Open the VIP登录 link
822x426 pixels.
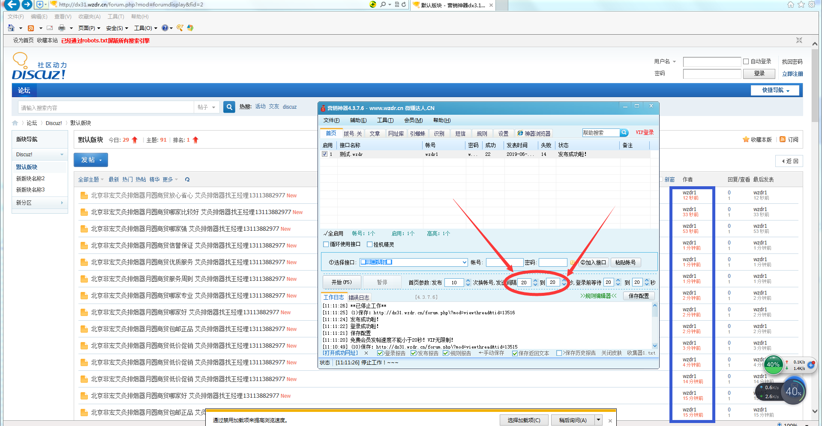644,133
